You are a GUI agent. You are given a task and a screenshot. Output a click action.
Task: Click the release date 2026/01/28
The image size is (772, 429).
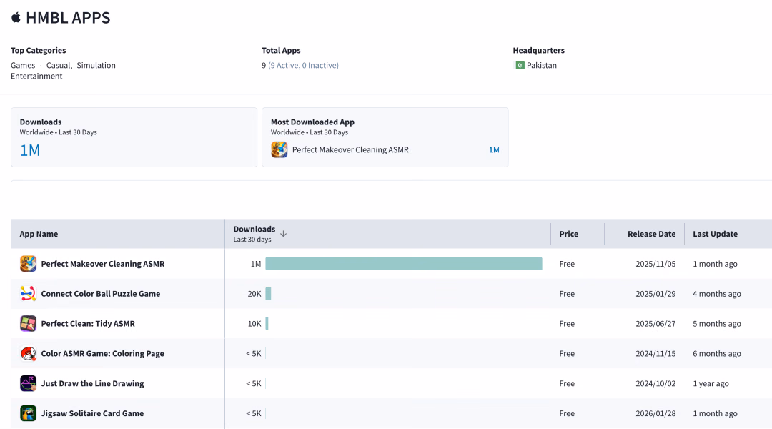click(655, 413)
